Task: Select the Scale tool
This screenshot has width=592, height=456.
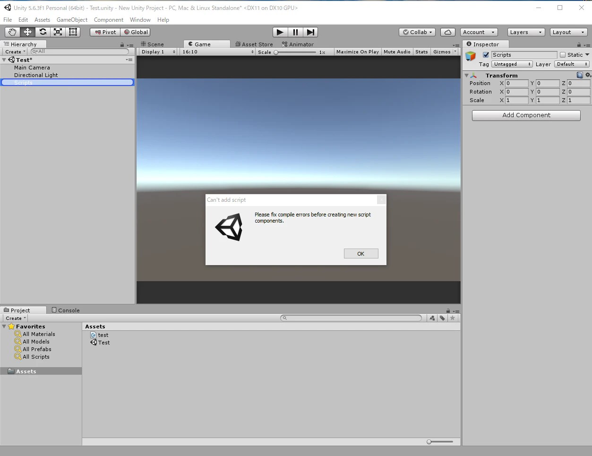Action: pos(58,32)
